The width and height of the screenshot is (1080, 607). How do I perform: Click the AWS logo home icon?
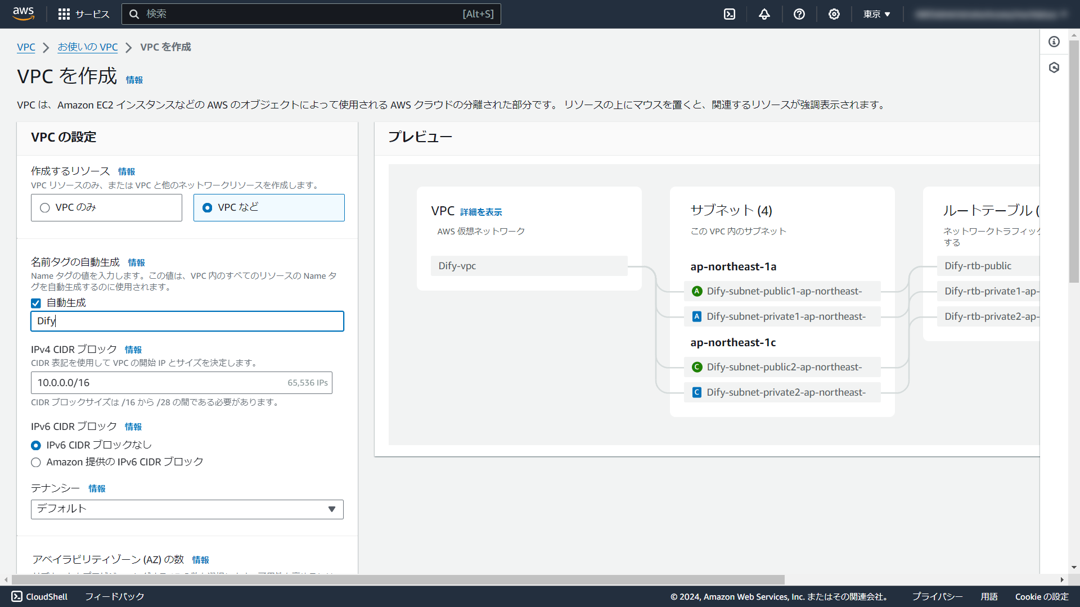coord(23,13)
